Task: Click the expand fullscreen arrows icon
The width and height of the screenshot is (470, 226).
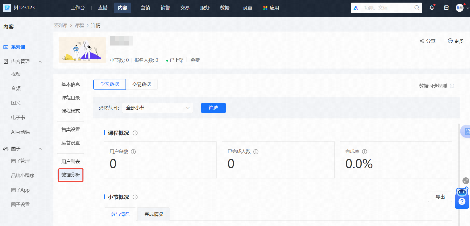Action: pyautogui.click(x=466, y=181)
